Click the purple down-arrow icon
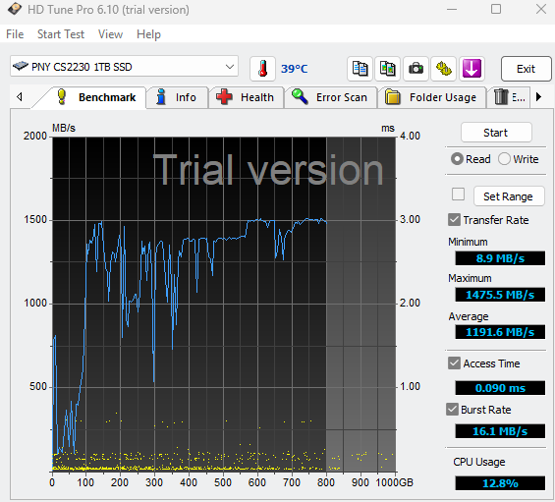The height and width of the screenshot is (502, 555). pos(472,69)
